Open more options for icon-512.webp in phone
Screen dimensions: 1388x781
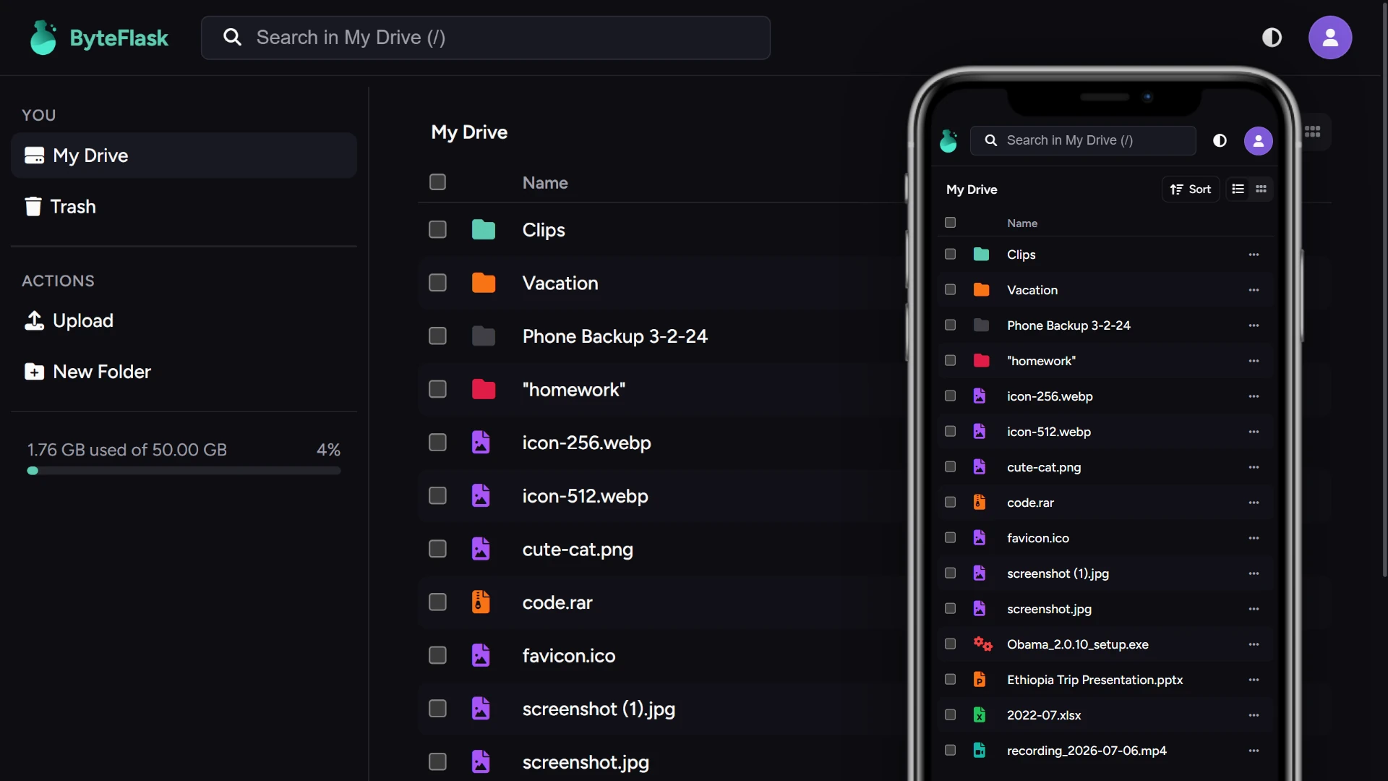tap(1254, 432)
